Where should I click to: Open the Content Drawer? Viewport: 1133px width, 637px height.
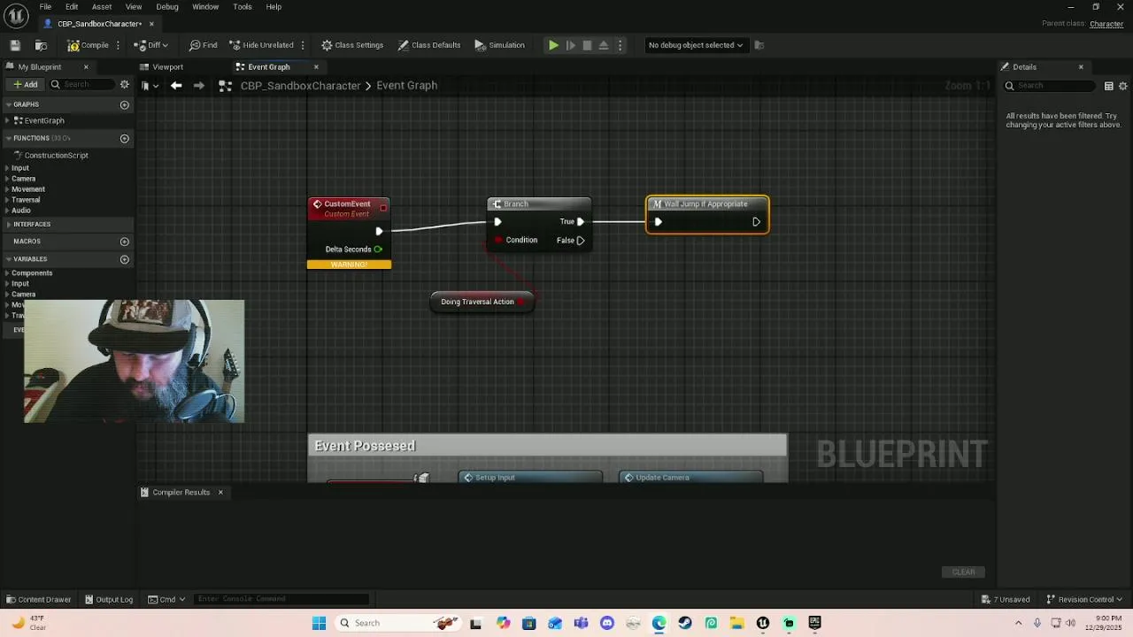[38, 599]
